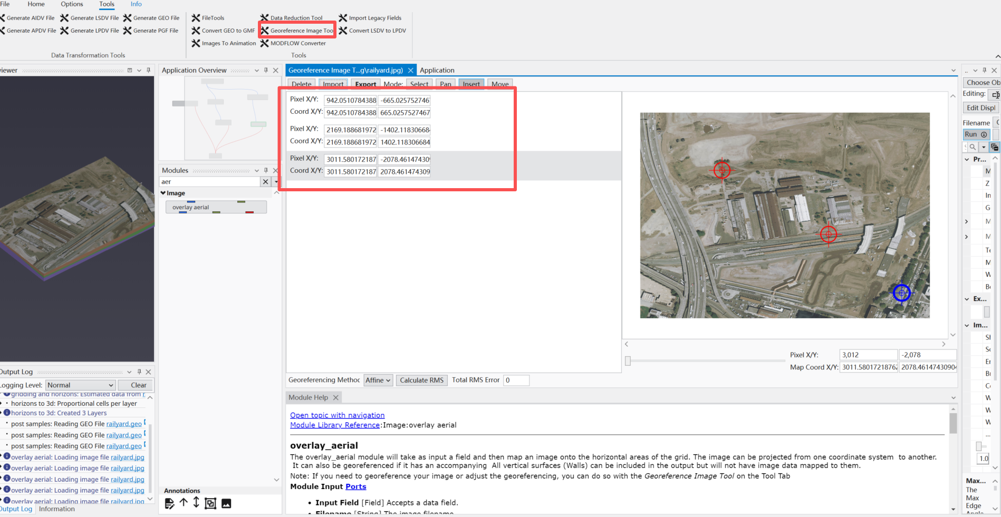
Task: Activate the Move mode button
Action: pos(500,84)
